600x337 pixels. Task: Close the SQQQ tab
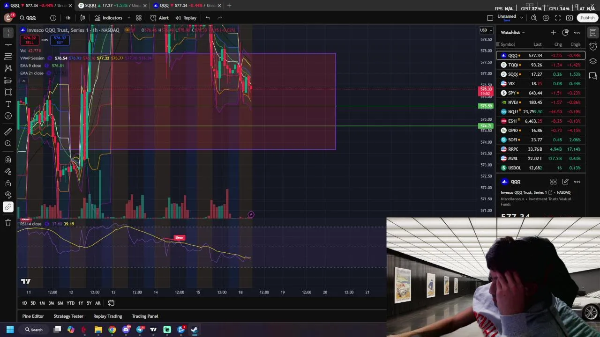[x=144, y=6]
